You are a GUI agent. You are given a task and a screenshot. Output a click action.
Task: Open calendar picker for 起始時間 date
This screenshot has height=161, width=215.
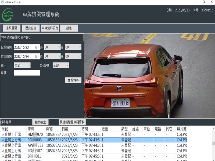pyautogui.click(x=37, y=47)
